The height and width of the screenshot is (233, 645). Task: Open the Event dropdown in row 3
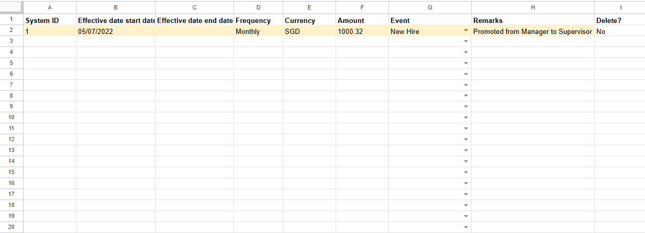click(x=465, y=41)
